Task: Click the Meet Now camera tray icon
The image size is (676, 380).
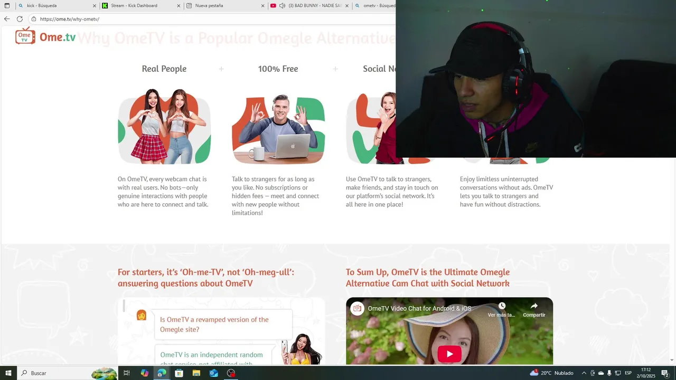Action: pos(593,373)
